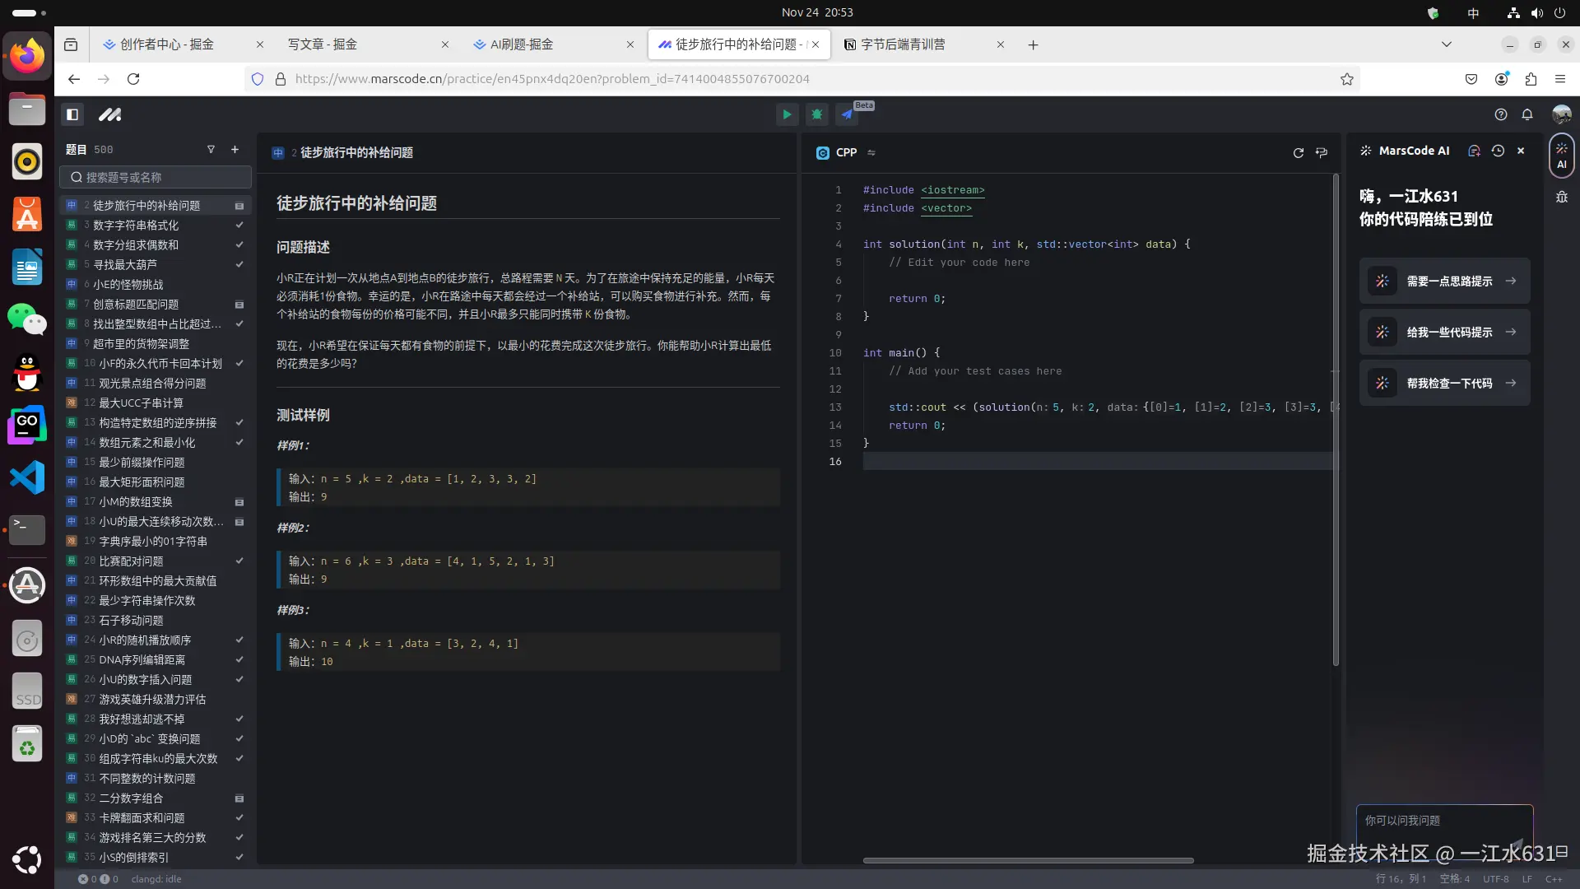The width and height of the screenshot is (1580, 889).
Task: Toggle the Firefox sidebar
Action: click(x=70, y=44)
